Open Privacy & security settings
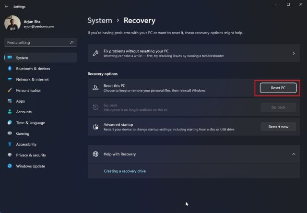The width and height of the screenshot is (307, 213). [x=31, y=155]
